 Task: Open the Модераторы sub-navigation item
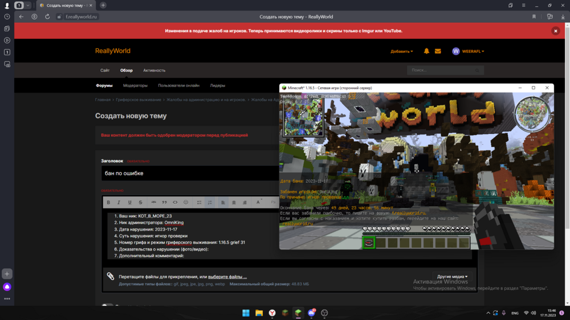pos(135,86)
